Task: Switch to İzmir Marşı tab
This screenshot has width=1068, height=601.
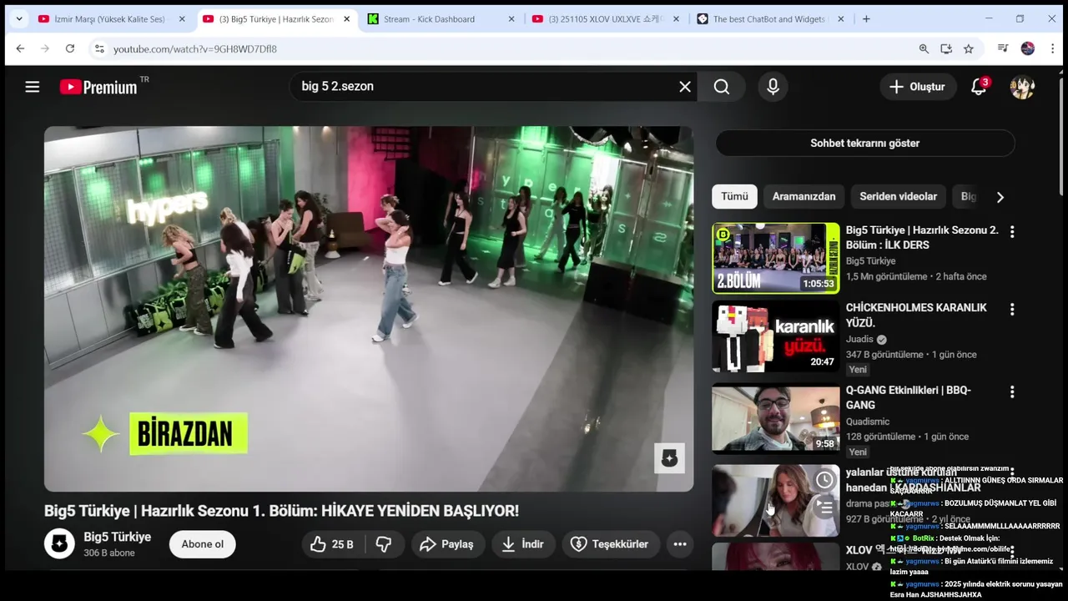Action: (110, 19)
